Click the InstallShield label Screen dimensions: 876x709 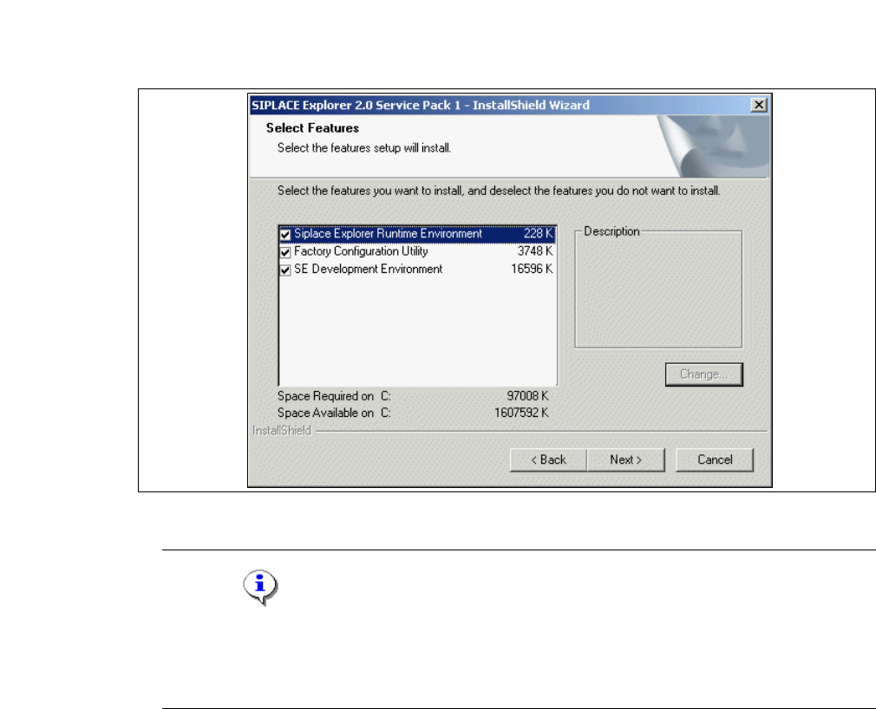282,431
